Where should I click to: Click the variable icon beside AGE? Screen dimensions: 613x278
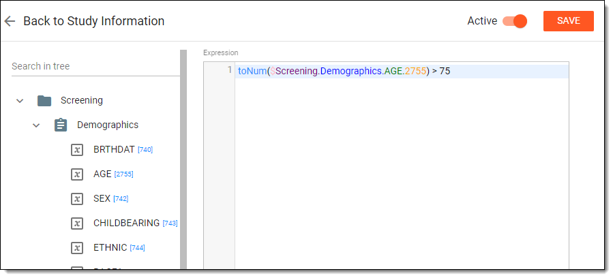coord(77,174)
